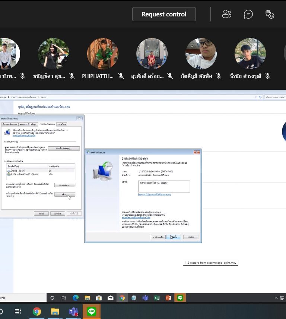The width and height of the screenshot is (286, 319).
Task: Click the Create restore point button
Action: point(64,194)
